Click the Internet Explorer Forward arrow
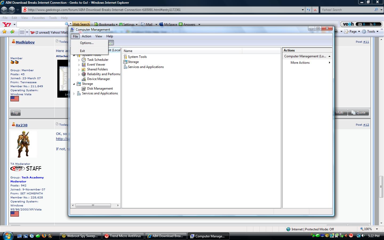 (12, 10)
